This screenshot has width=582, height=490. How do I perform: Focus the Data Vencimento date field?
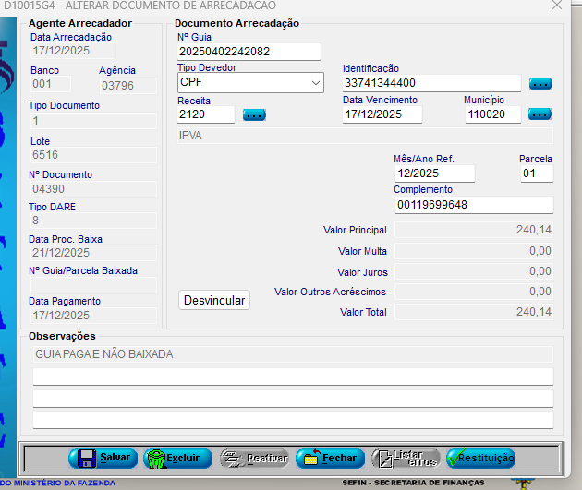point(382,115)
